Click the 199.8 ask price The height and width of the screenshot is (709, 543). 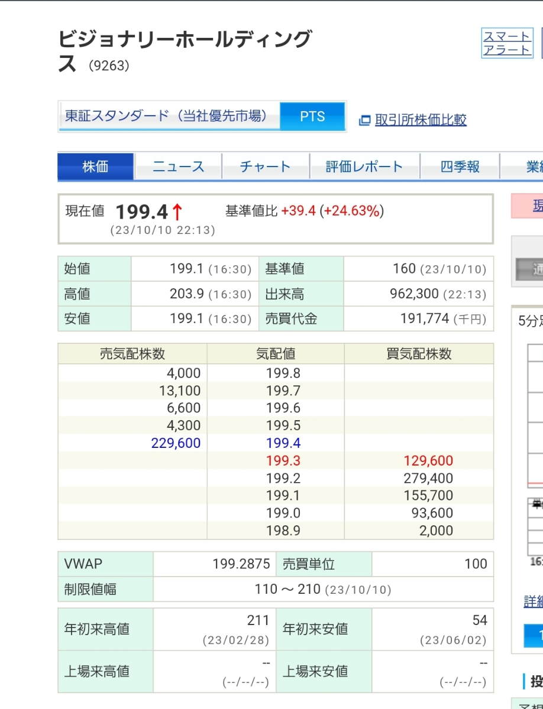pos(283,373)
